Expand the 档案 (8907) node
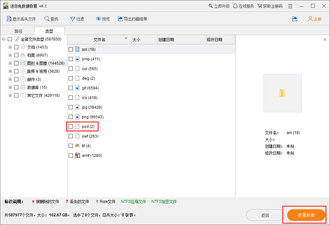This screenshot has width=330, height=225. point(10,55)
